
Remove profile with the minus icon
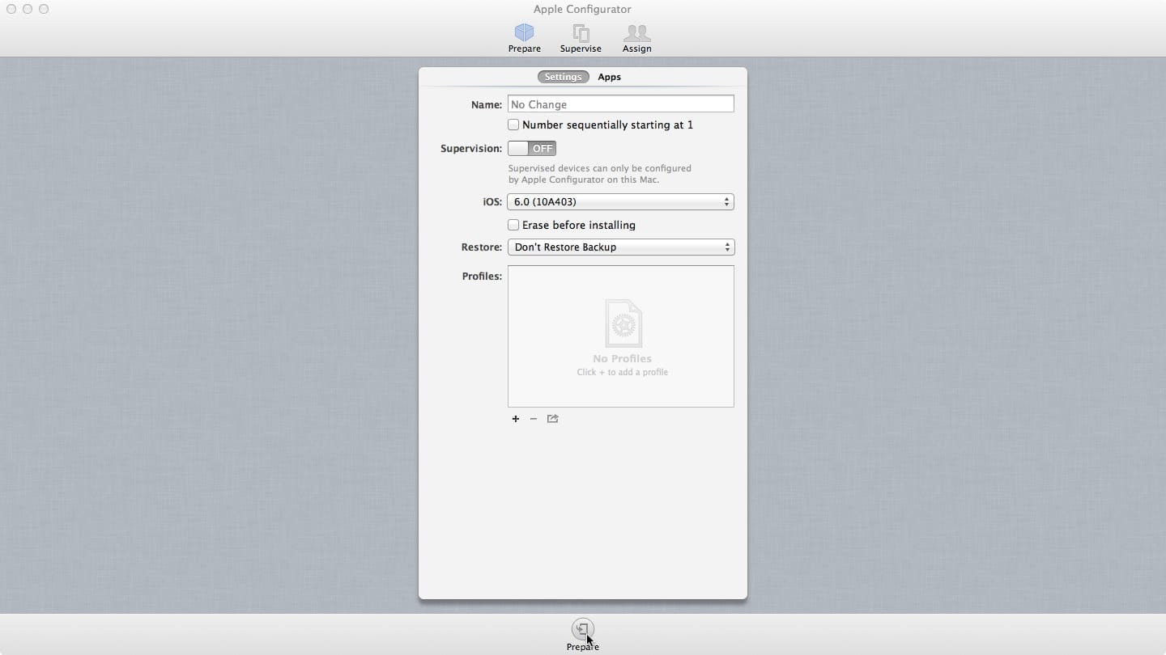pyautogui.click(x=533, y=419)
